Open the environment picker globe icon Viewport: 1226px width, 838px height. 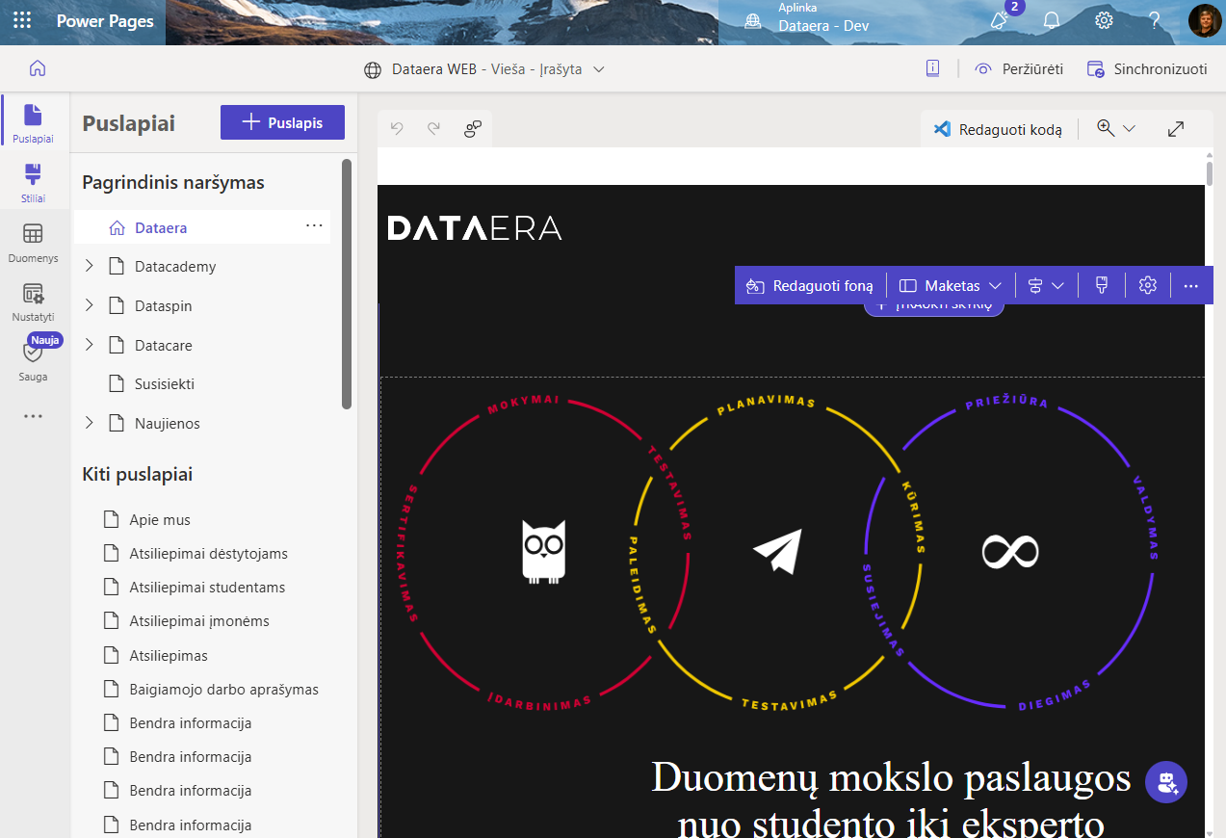pyautogui.click(x=753, y=21)
